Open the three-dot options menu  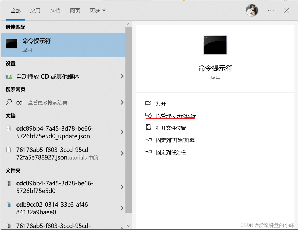[x=271, y=10]
